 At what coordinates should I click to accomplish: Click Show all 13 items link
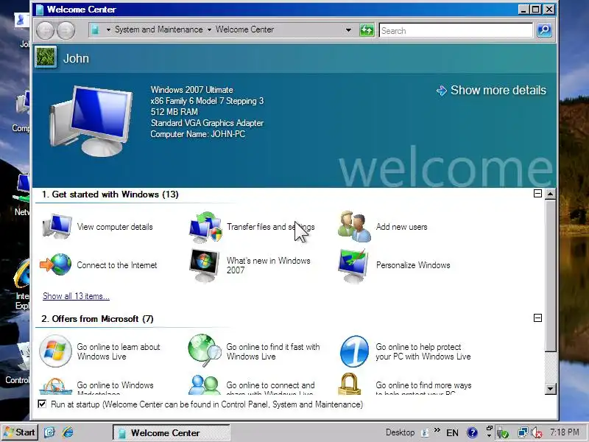(76, 296)
